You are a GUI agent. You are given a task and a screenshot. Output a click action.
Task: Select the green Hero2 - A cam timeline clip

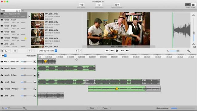(x=66, y=68)
